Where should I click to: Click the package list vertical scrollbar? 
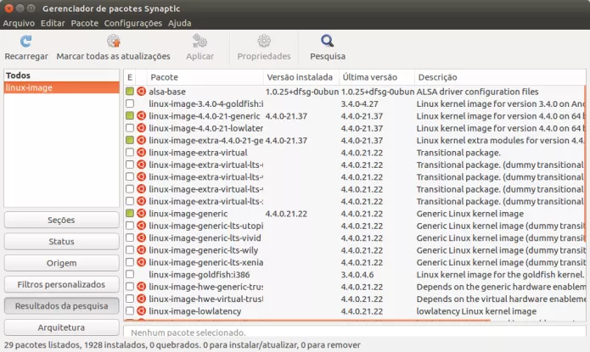click(585, 204)
